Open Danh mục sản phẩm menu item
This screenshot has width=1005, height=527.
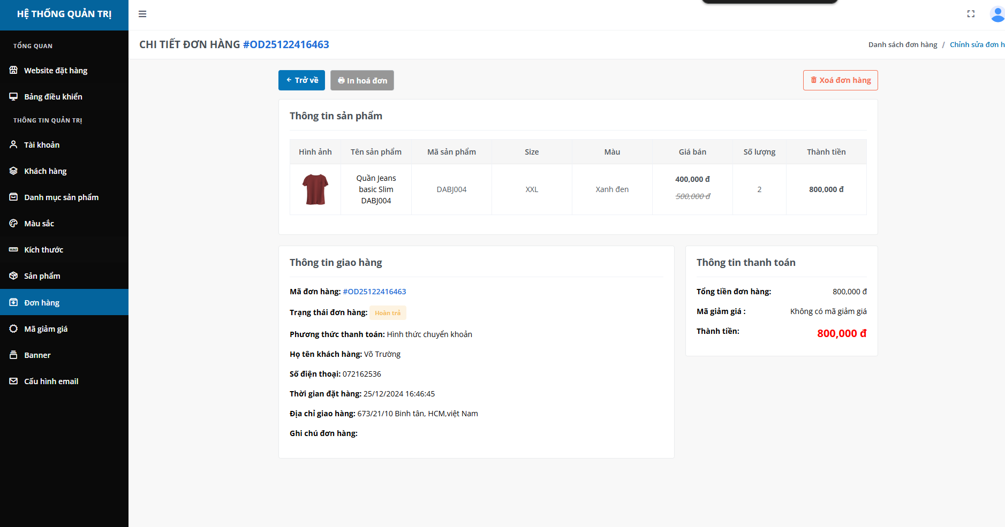click(x=61, y=197)
